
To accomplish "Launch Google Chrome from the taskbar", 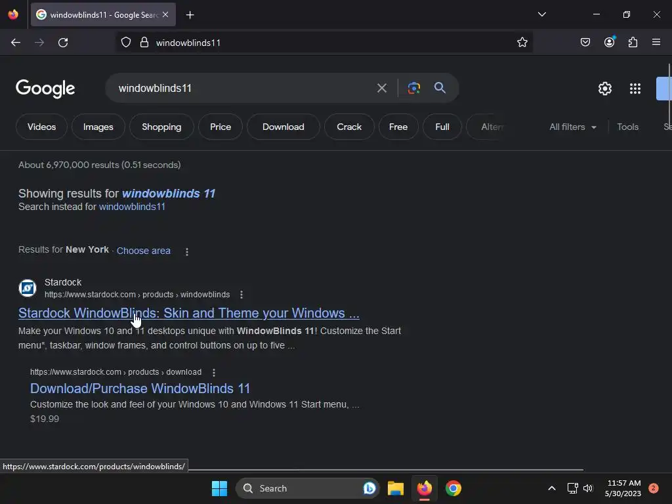I will click(x=453, y=488).
